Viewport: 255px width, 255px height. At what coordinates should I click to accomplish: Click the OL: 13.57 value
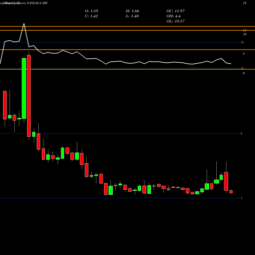(175, 21)
